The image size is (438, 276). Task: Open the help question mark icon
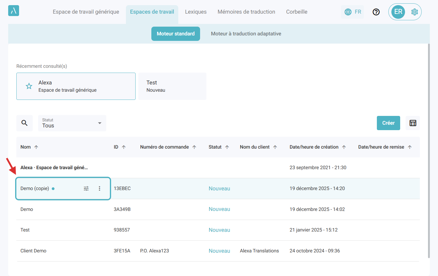tap(376, 12)
